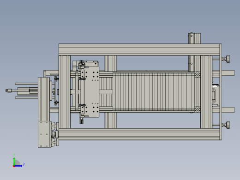Pick the right vertical frame post
Screen dimensions: 240x180
pyautogui.click(x=206, y=92)
